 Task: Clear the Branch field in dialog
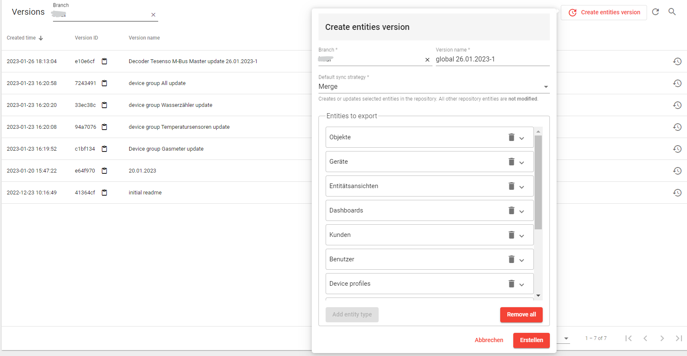427,60
